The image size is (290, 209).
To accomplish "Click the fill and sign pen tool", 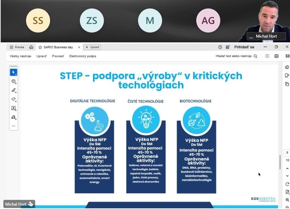I will click(x=14, y=117).
